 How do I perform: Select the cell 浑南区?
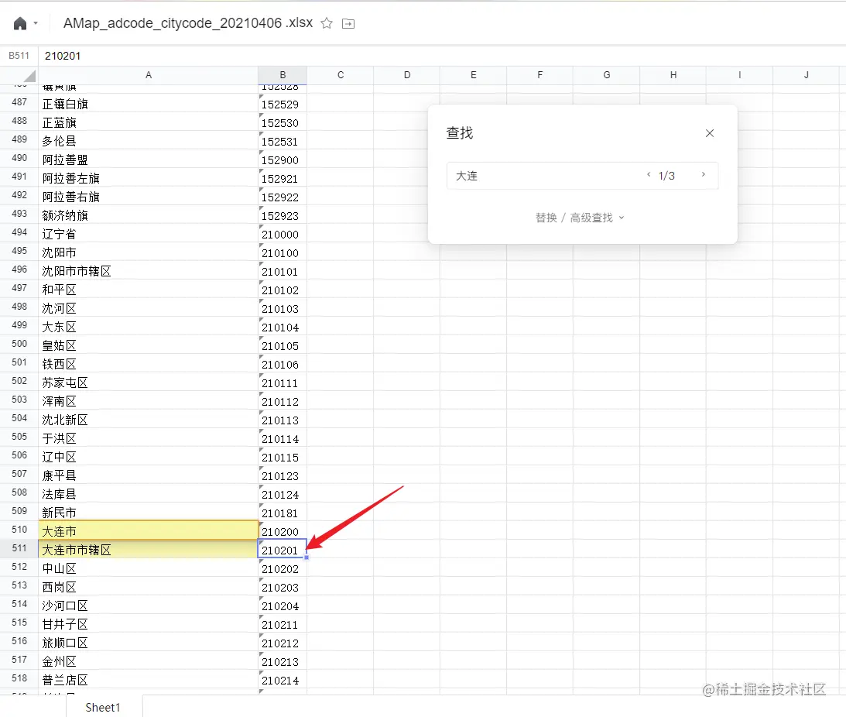click(x=149, y=401)
